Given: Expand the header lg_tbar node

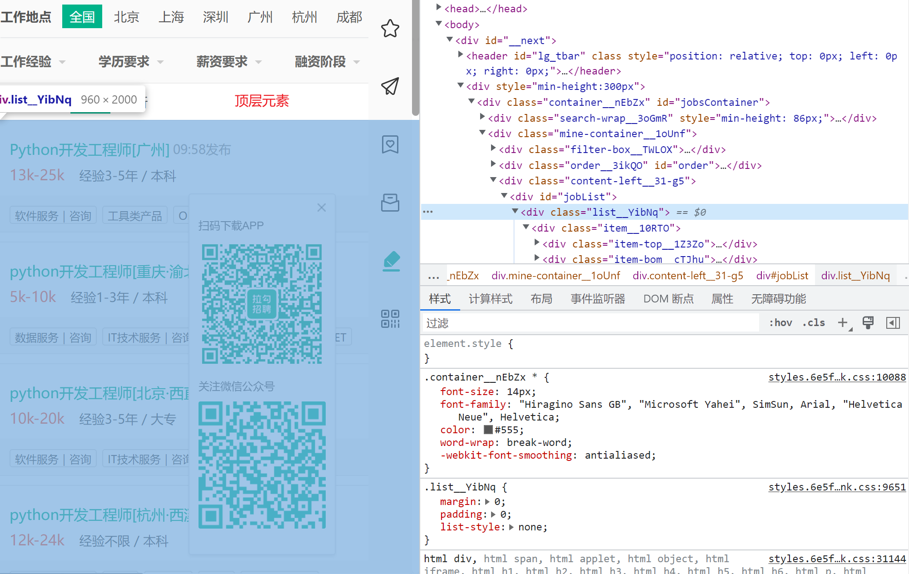Looking at the screenshot, I should click(460, 55).
